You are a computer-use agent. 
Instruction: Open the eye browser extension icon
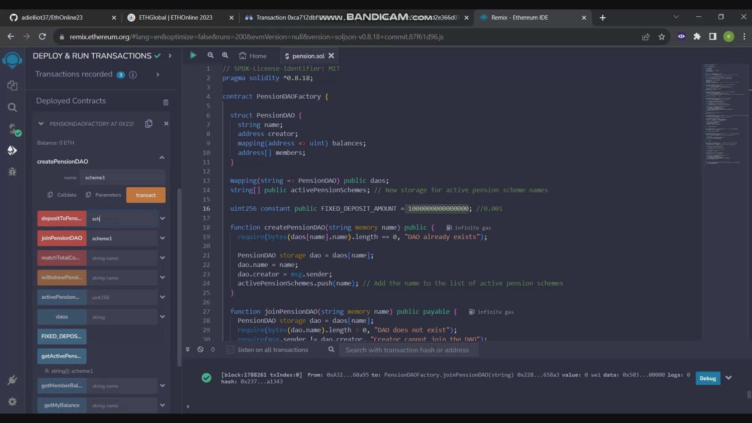(681, 37)
